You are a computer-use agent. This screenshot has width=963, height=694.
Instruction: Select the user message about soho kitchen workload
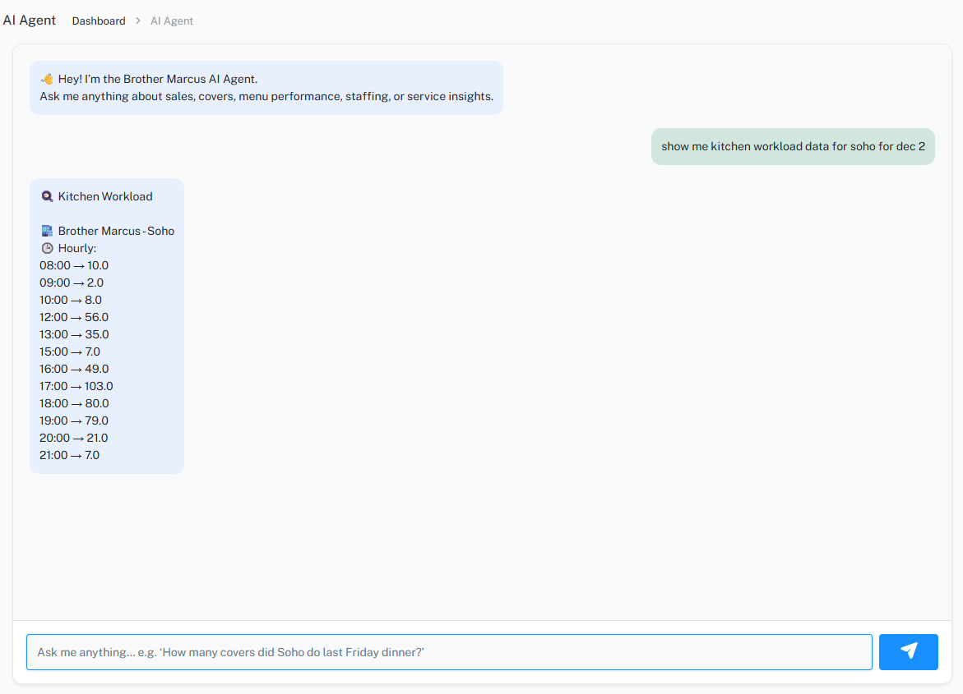click(x=793, y=147)
